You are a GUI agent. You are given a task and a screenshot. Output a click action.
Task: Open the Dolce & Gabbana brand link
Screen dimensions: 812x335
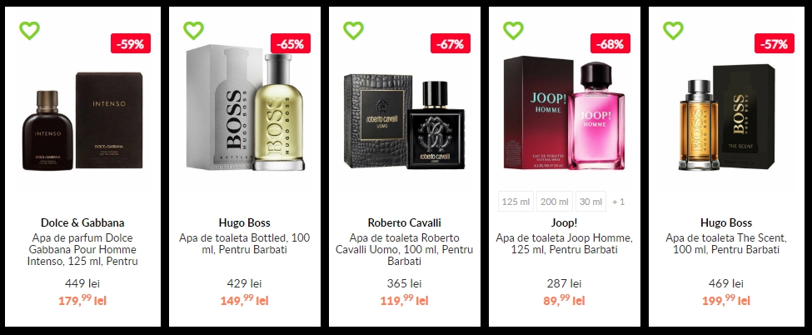pos(82,223)
